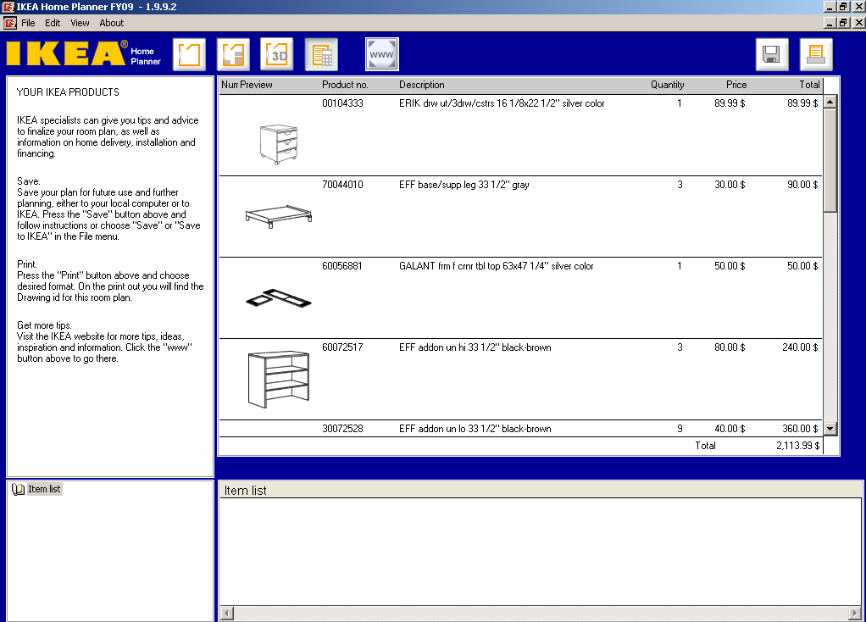Open the room shape planning view icon
The width and height of the screenshot is (866, 622).
coord(189,54)
